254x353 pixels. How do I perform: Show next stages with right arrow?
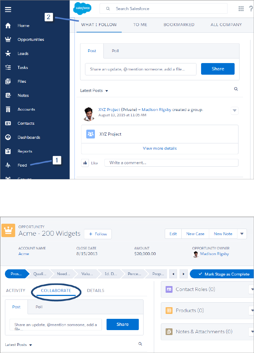[x=183, y=274]
